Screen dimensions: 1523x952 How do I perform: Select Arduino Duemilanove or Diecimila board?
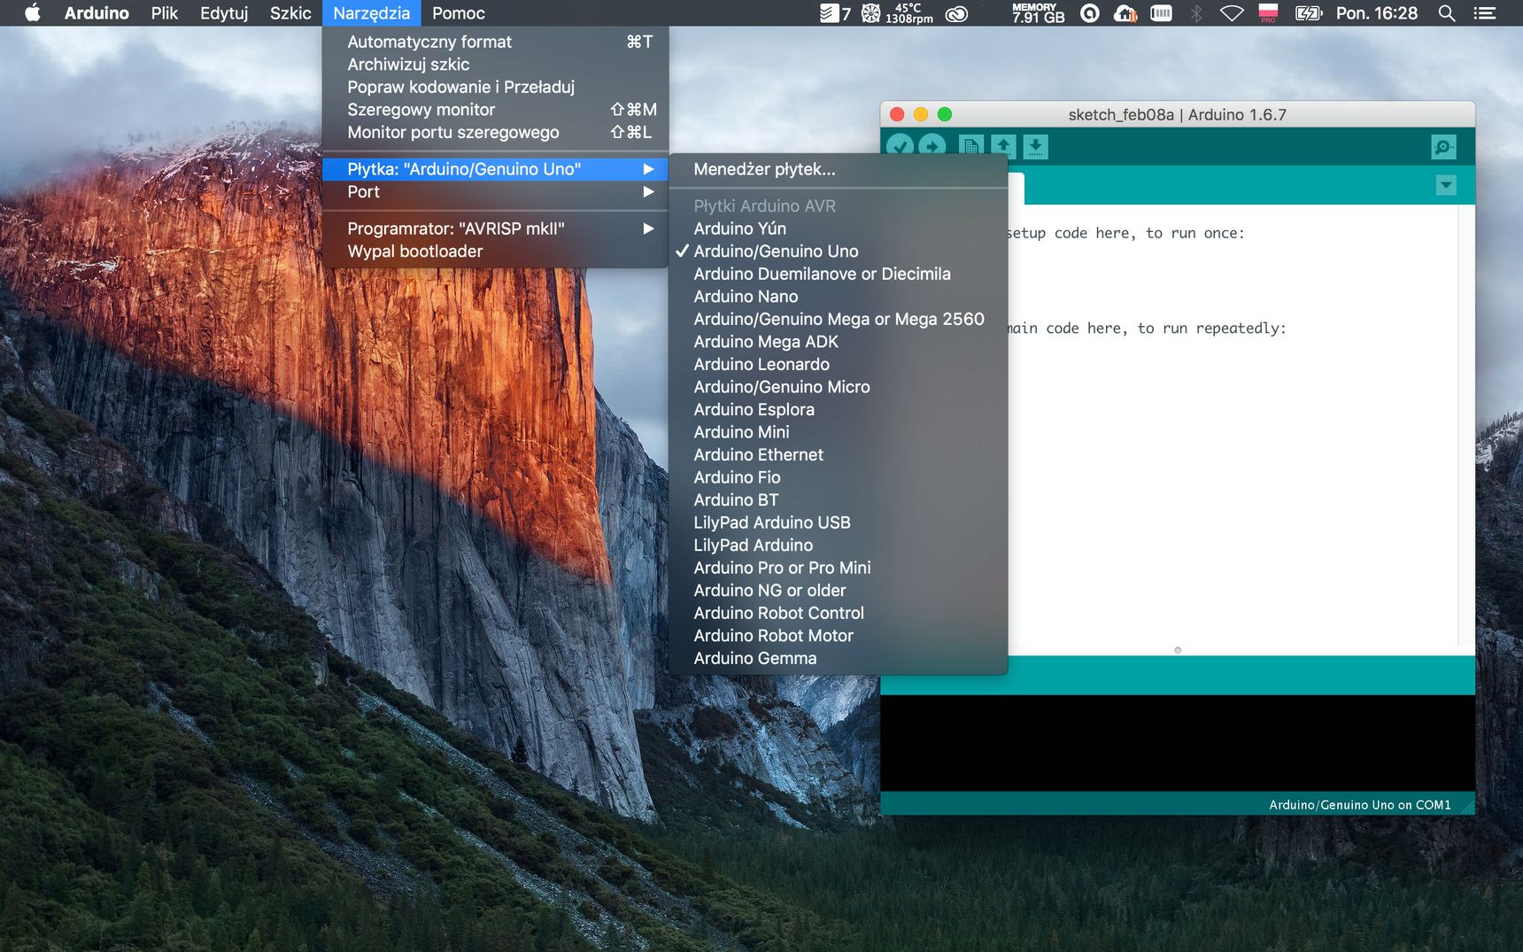point(838,274)
